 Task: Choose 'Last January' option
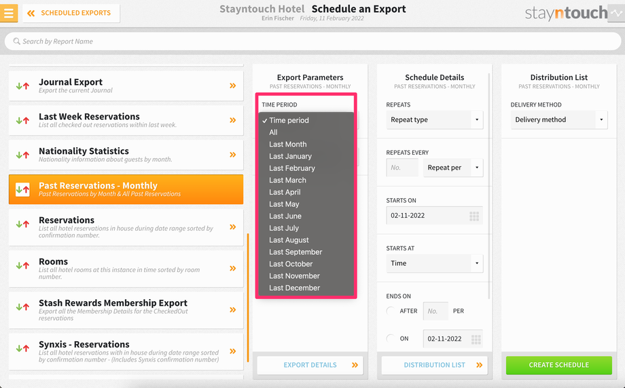306,156
